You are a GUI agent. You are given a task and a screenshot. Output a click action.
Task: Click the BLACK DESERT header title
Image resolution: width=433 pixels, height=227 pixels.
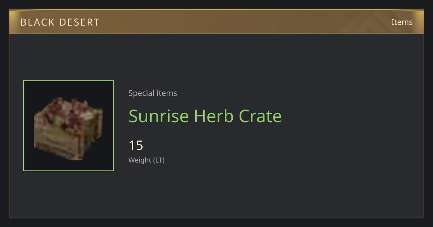click(60, 22)
